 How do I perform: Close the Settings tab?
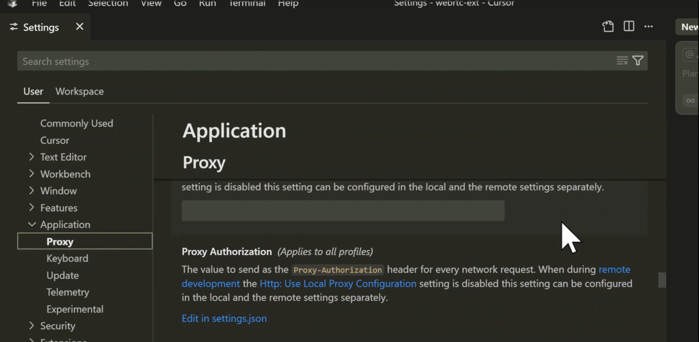80,27
